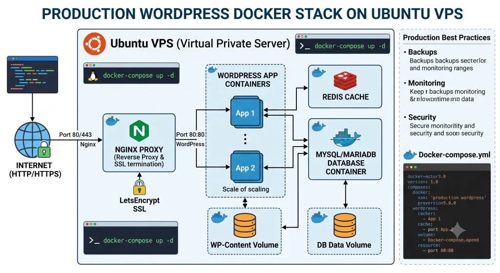This screenshot has height=273, width=500.
Task: Click the vertical ellipsis between App 1 and App 2
Action: [x=245, y=139]
